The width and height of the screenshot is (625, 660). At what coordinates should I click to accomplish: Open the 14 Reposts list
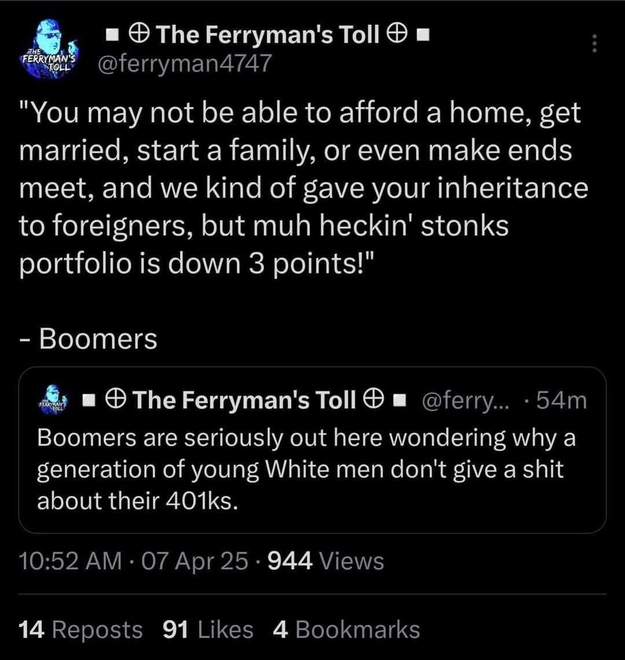tap(80, 629)
